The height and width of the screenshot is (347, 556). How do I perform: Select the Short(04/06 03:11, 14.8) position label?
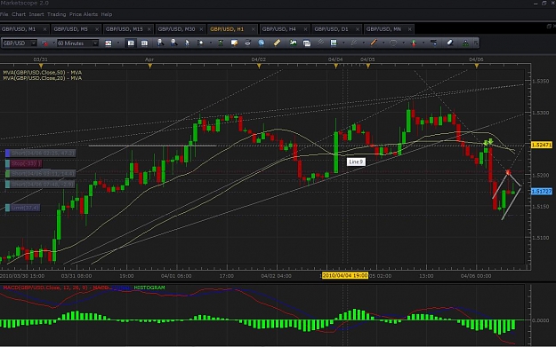coord(40,174)
